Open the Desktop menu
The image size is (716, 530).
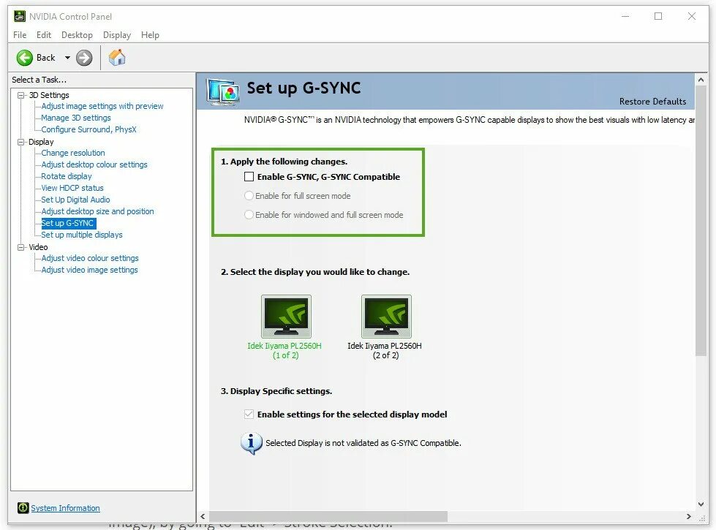pos(77,35)
